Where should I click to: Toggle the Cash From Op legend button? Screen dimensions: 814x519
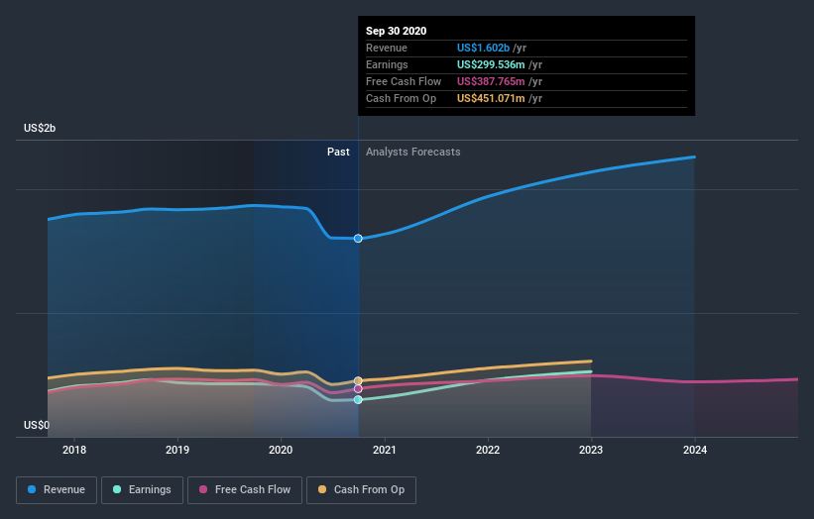click(x=361, y=490)
